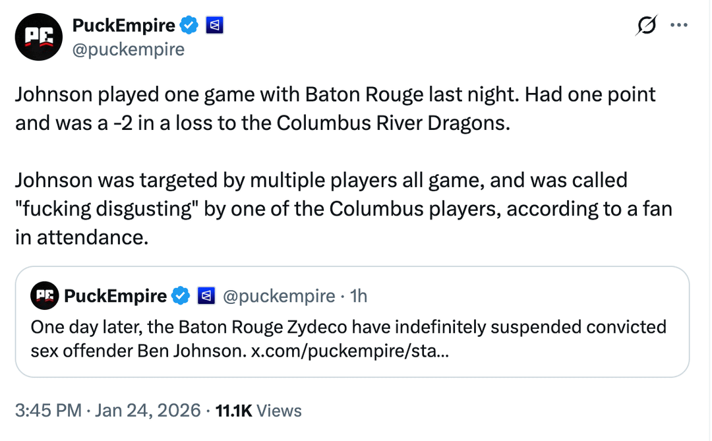The height and width of the screenshot is (441, 712).
Task: Click the 1h timestamp in the quoted post
Action: (x=359, y=297)
